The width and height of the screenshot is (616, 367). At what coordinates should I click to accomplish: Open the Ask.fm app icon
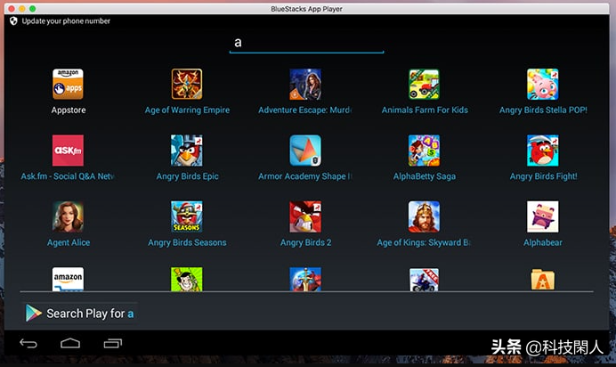click(68, 151)
